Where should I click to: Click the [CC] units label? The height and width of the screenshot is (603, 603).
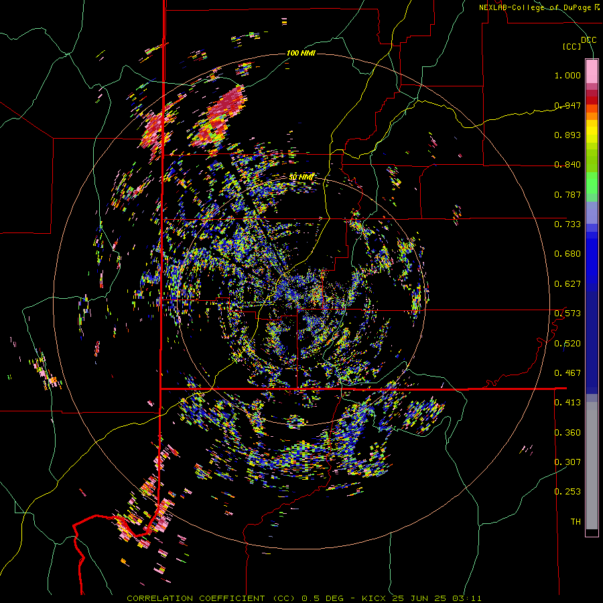pos(572,46)
